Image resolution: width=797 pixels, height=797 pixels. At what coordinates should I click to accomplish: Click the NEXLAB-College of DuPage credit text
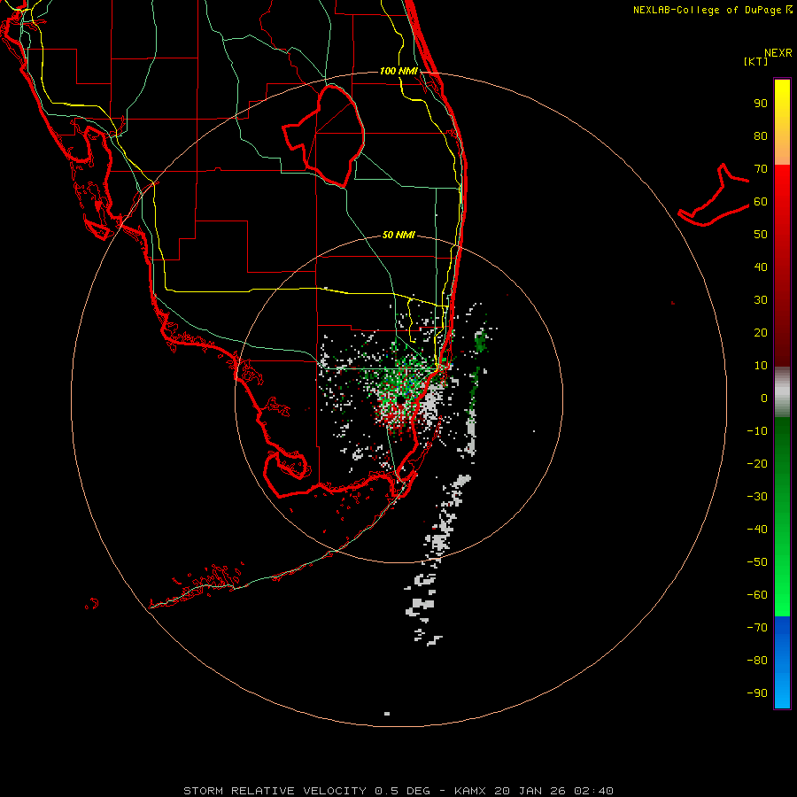[713, 10]
